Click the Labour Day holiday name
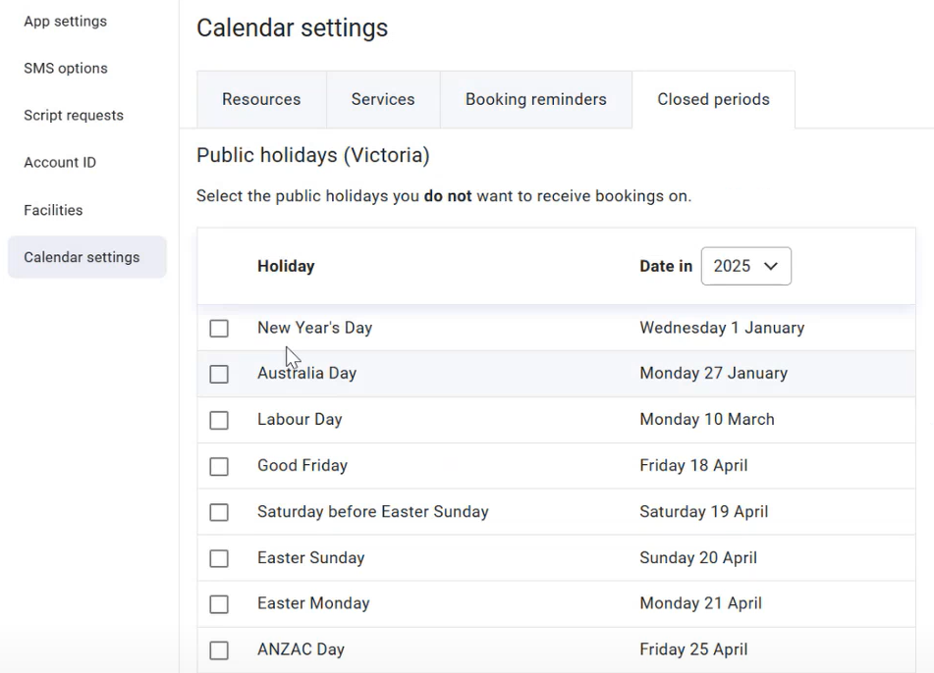 pos(300,420)
